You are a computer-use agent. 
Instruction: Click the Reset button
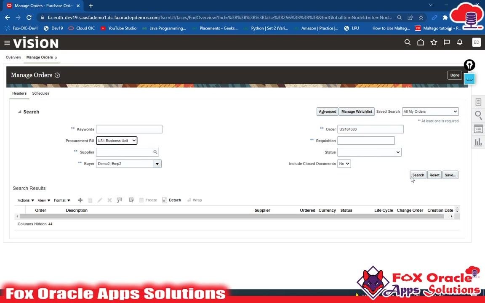[x=434, y=175]
